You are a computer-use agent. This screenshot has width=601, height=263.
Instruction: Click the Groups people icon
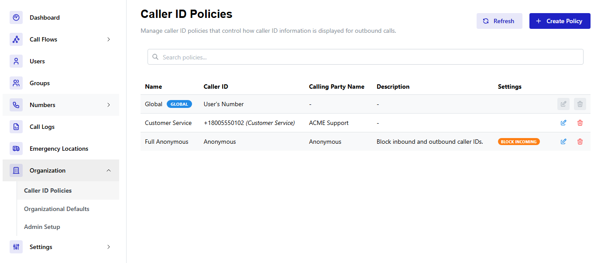coord(16,83)
